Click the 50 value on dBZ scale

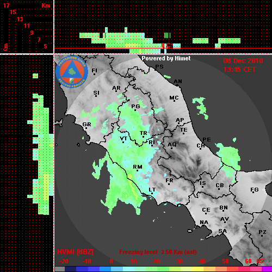(225, 261)
